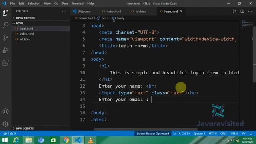Change encoding via UTF-8 status item
The image size is (256, 144).
point(213,134)
